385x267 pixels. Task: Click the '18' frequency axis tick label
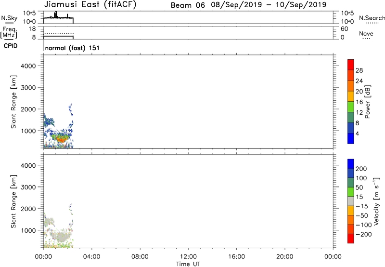(x=32, y=29)
